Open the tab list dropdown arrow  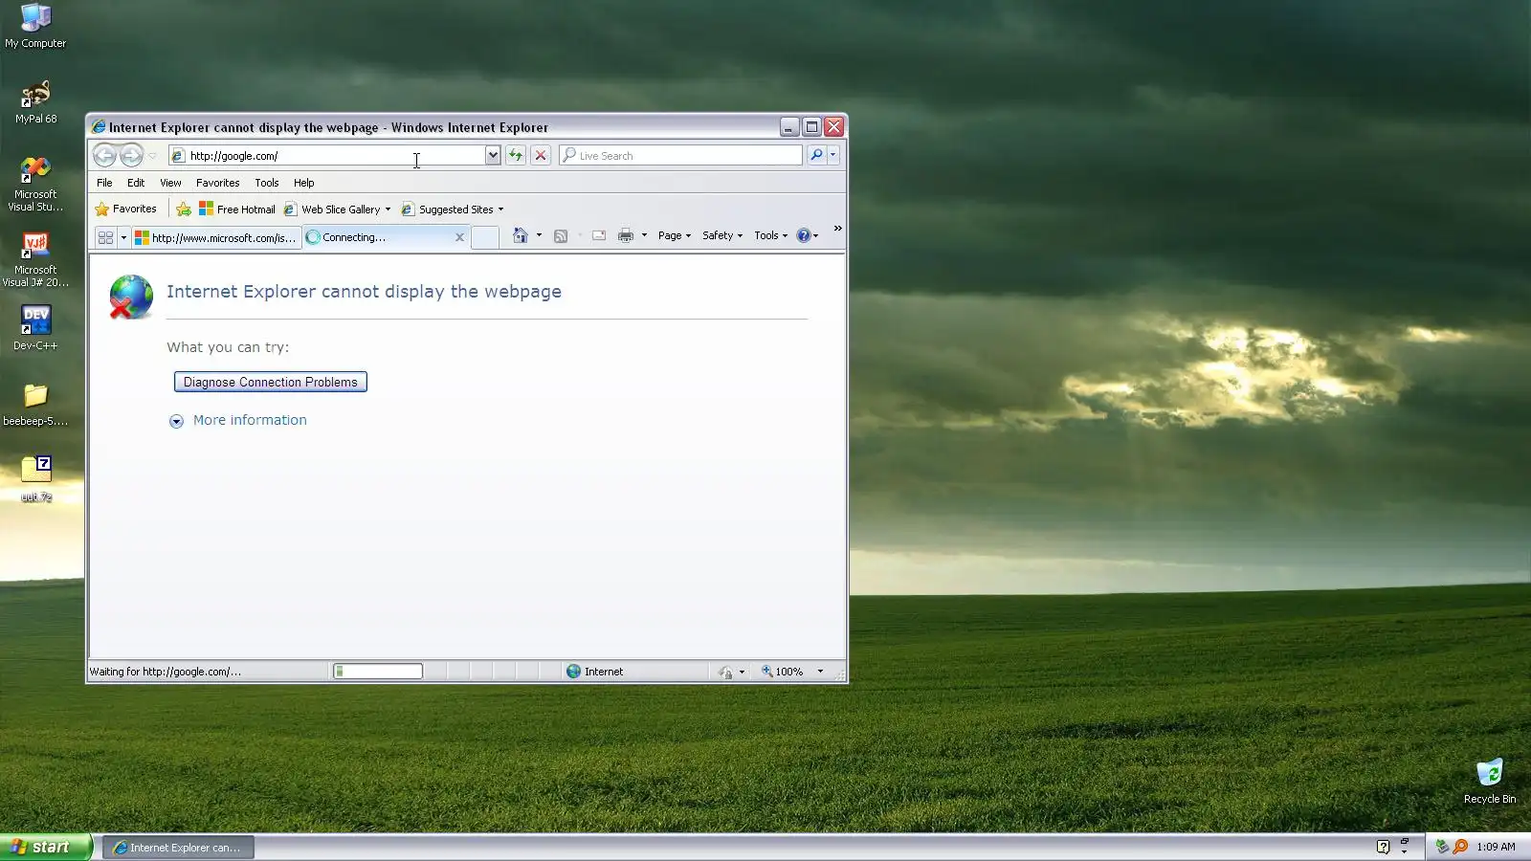123,237
